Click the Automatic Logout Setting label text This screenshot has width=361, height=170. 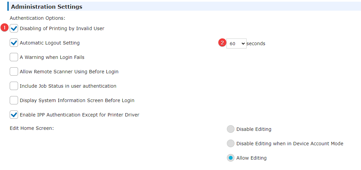(50, 43)
